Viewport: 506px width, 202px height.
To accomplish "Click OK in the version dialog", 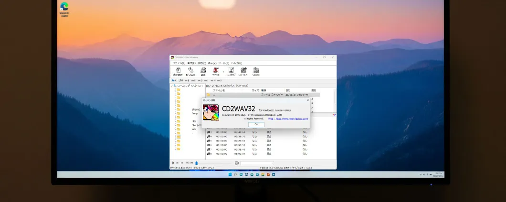I will (256, 124).
